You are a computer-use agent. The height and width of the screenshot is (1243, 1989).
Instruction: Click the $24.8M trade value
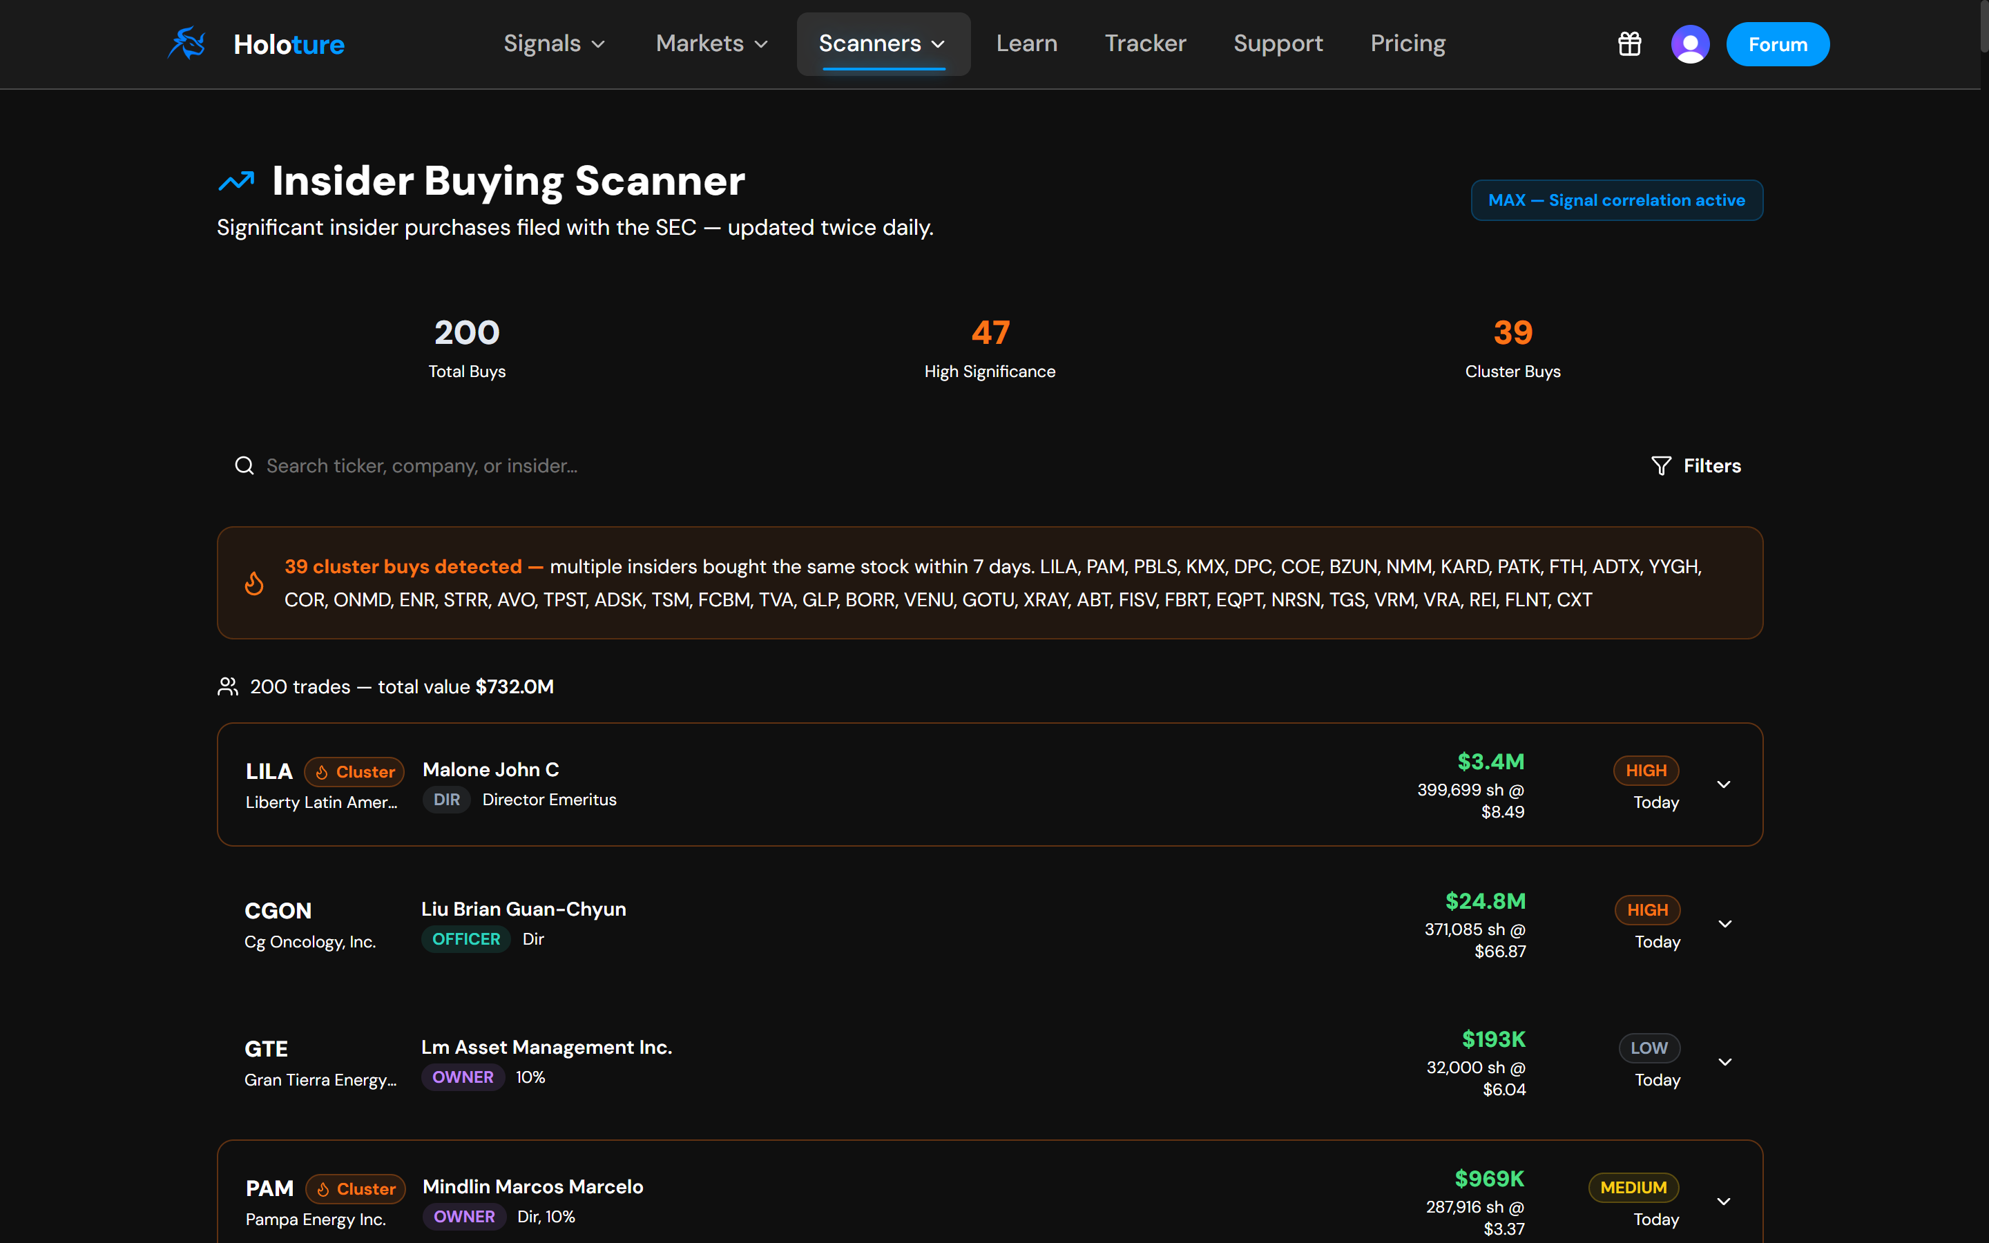pos(1485,901)
